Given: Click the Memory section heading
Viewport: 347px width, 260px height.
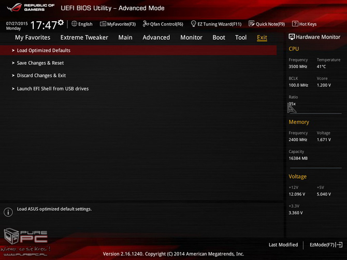Looking at the screenshot, I should coord(299,122).
